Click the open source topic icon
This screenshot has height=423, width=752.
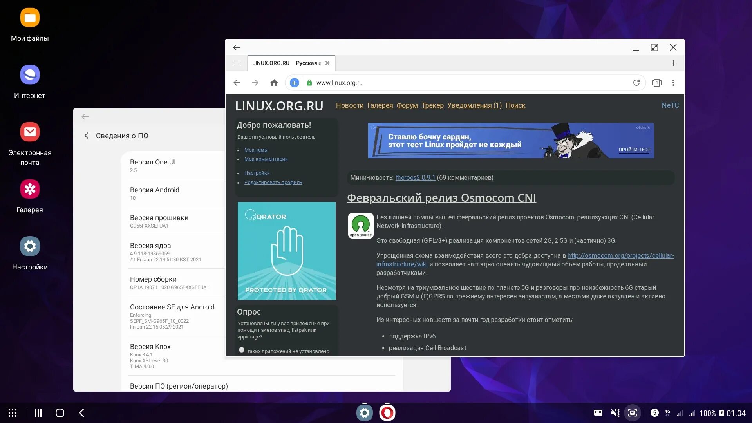[361, 226]
